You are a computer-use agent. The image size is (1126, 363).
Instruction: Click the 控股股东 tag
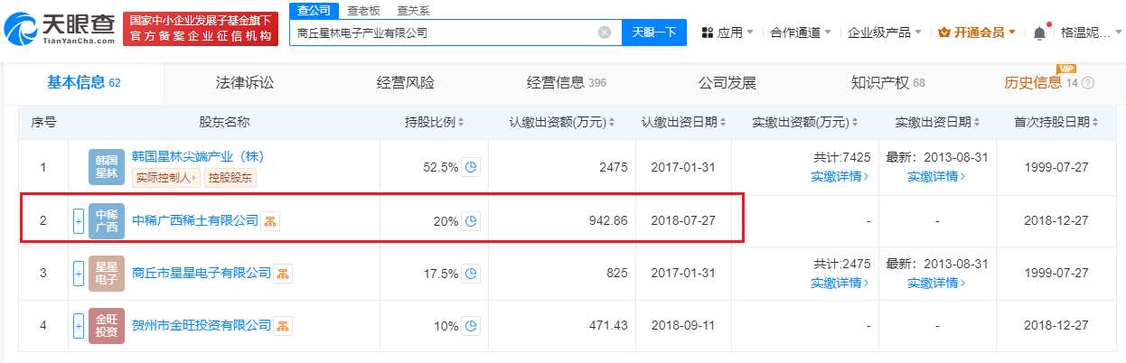click(x=230, y=178)
